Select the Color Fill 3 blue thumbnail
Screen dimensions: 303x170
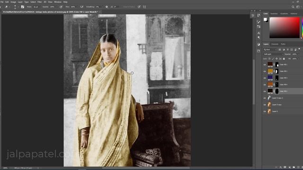(270, 78)
